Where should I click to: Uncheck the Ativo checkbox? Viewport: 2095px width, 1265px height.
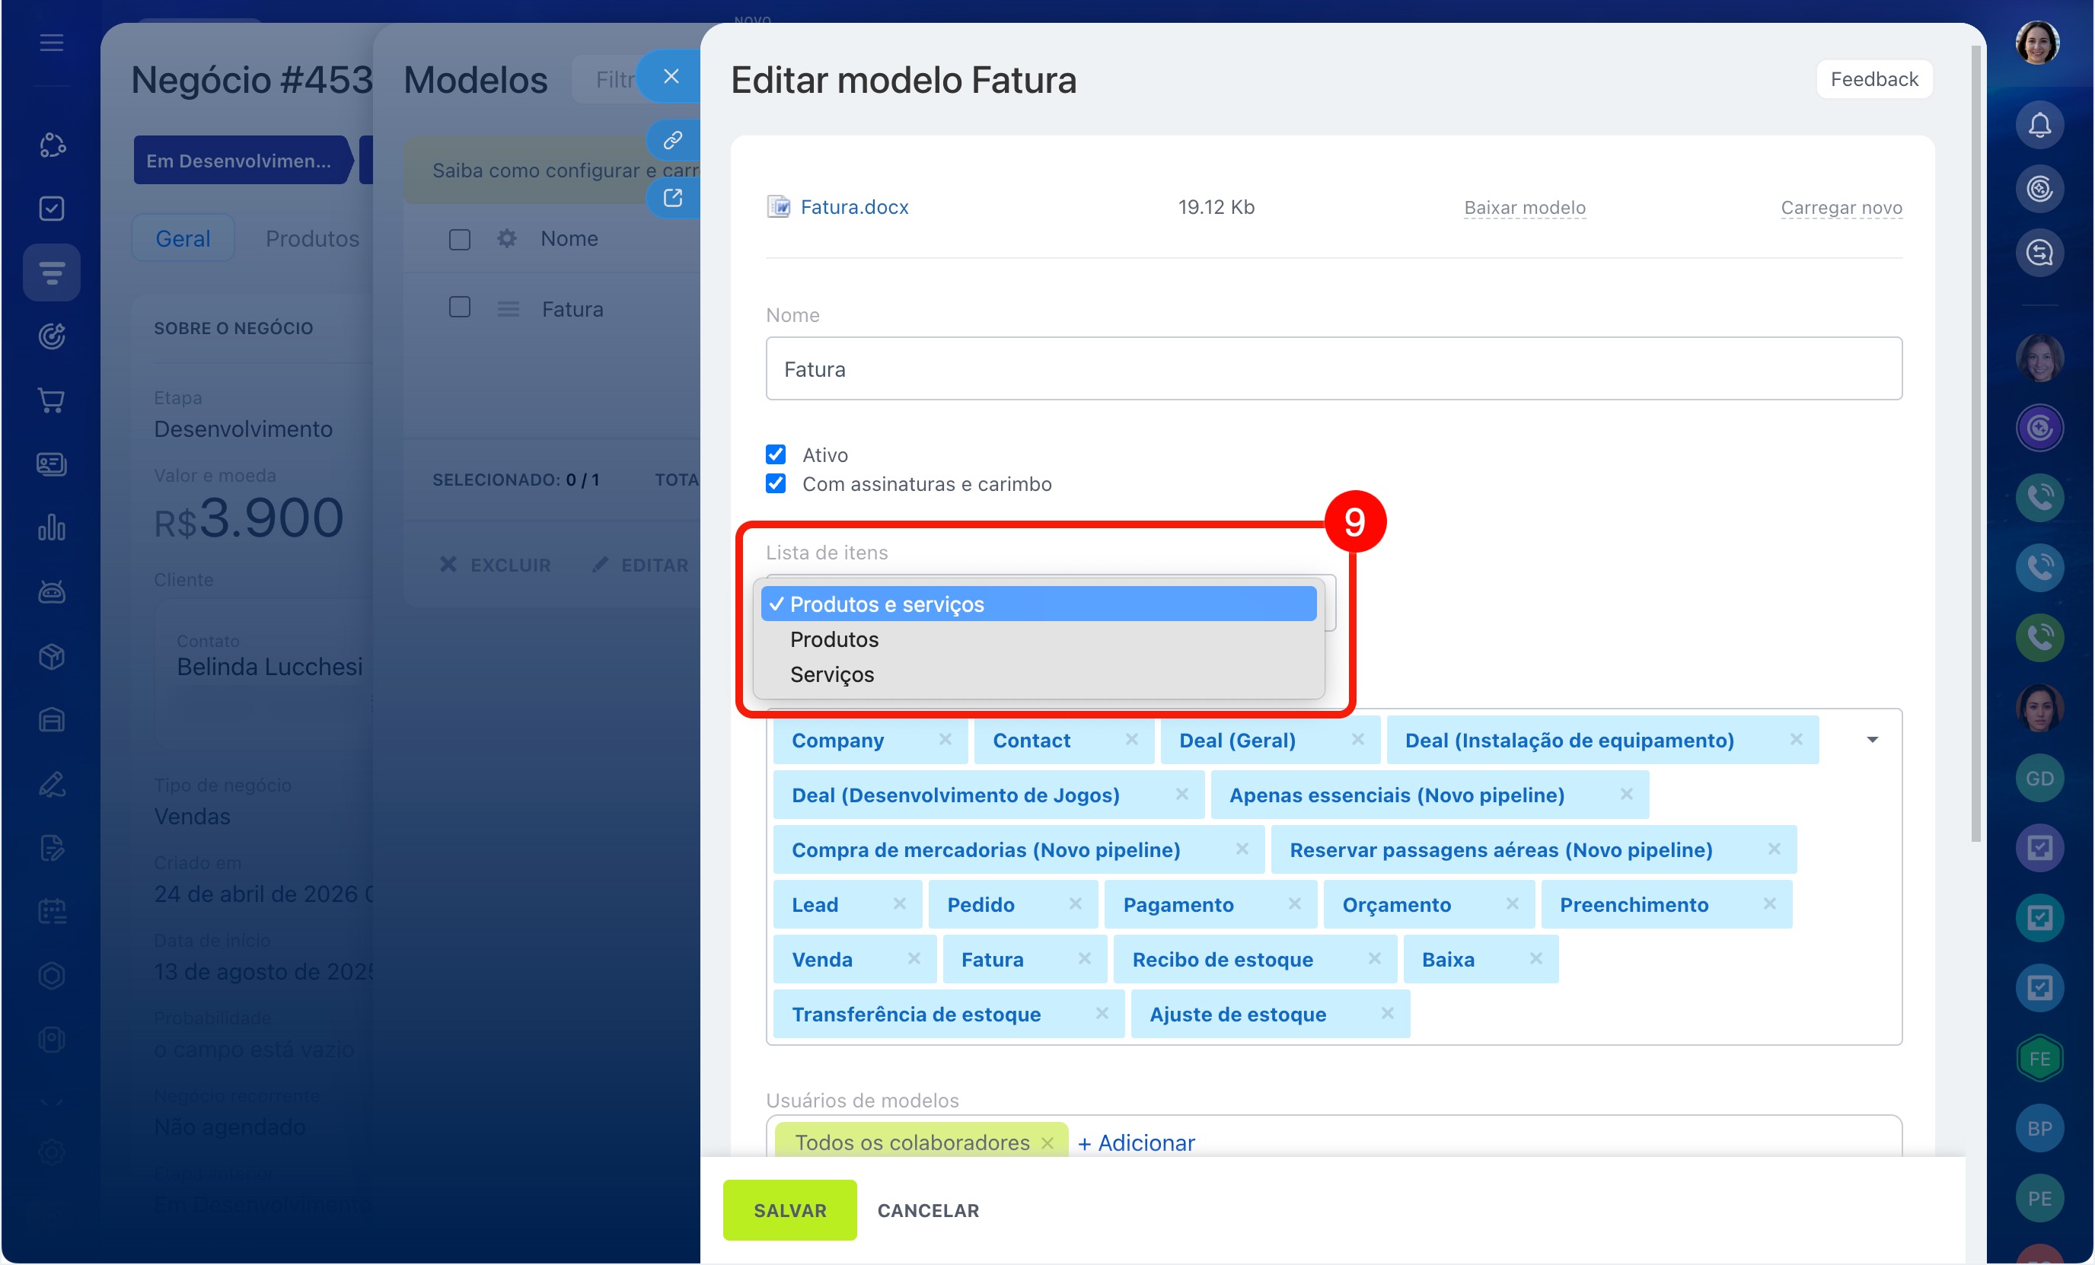(x=776, y=454)
